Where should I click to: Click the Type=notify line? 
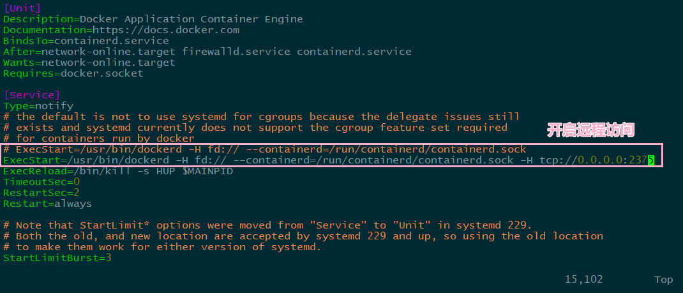click(x=38, y=106)
